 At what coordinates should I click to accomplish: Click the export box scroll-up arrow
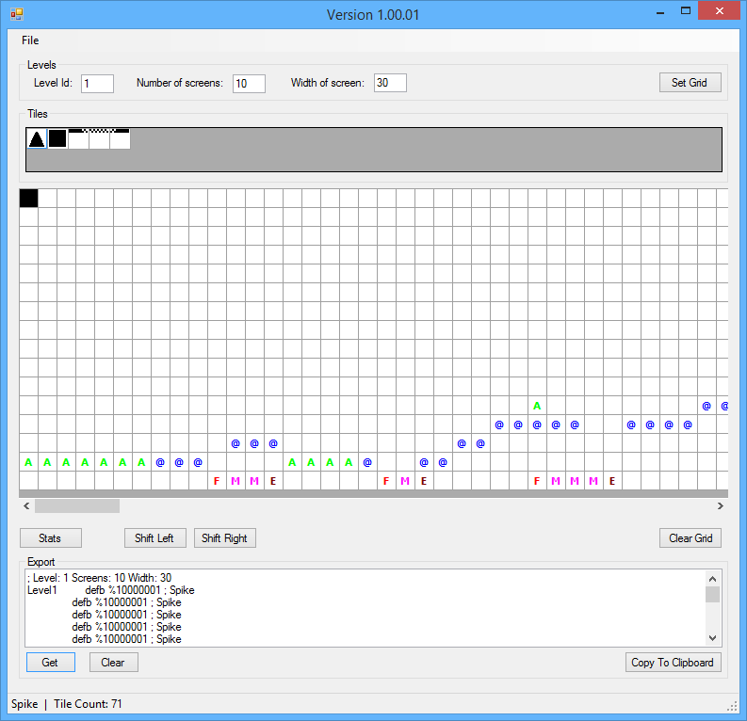point(713,579)
